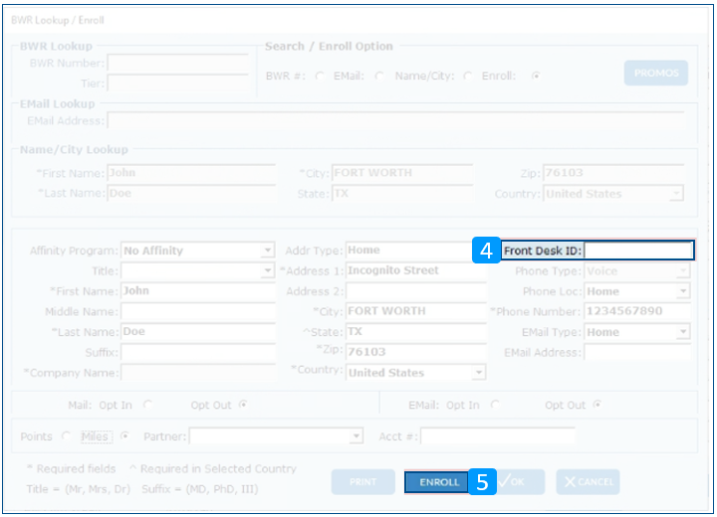Select the Name/City search option

click(464, 76)
